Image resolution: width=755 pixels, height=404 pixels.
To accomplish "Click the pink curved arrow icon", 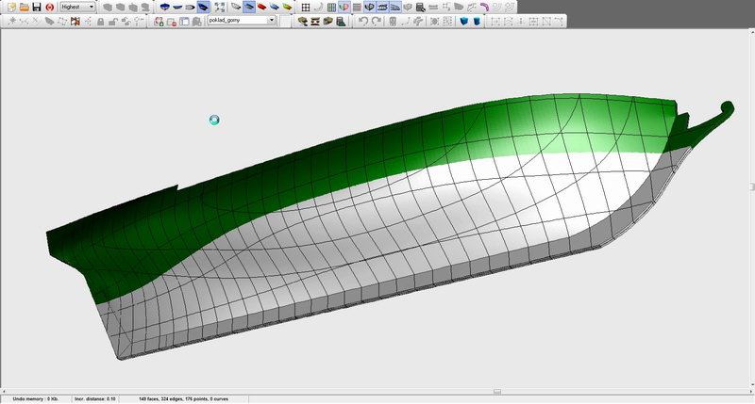I will point(484,7).
